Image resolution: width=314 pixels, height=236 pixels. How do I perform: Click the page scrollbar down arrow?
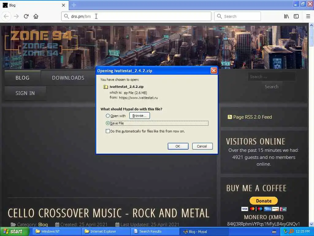click(311, 224)
